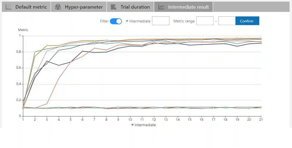292x148 pixels.
Task: Click teal line's data point at intermediate 2
Action: coord(35,52)
